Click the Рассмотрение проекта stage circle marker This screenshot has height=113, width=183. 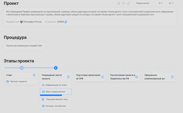tap(124, 68)
